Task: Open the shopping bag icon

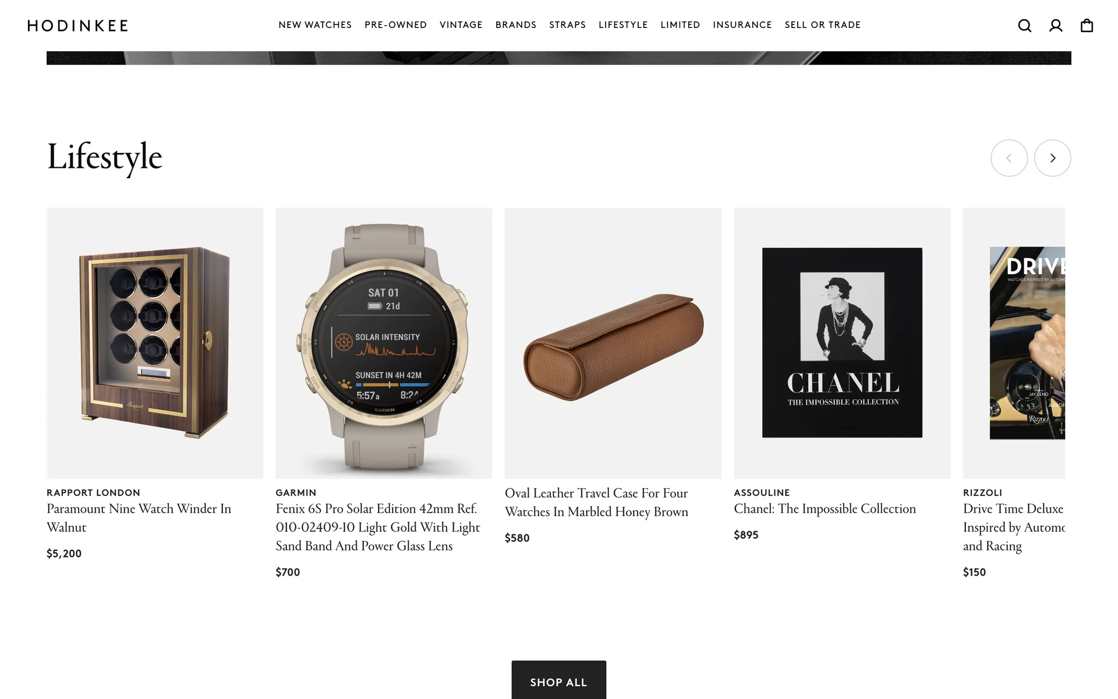Action: [x=1087, y=26]
